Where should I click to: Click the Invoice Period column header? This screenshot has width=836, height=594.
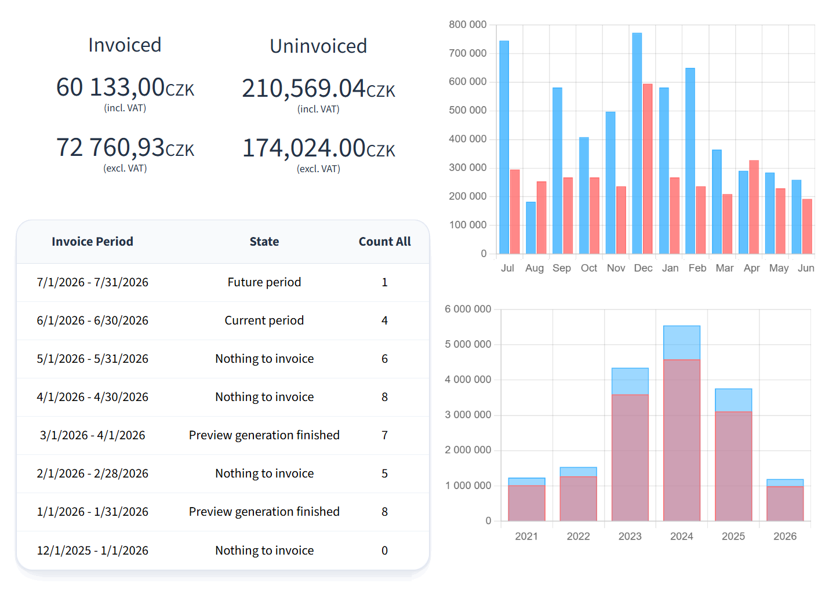pos(92,242)
